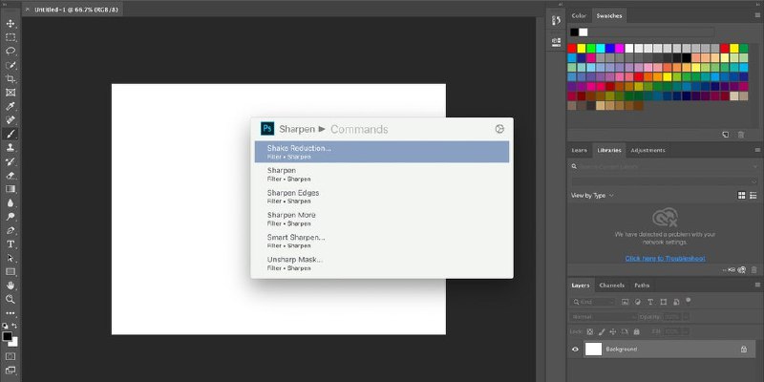Toggle the type layer filter
Image resolution: width=764 pixels, height=382 pixels.
pos(650,302)
